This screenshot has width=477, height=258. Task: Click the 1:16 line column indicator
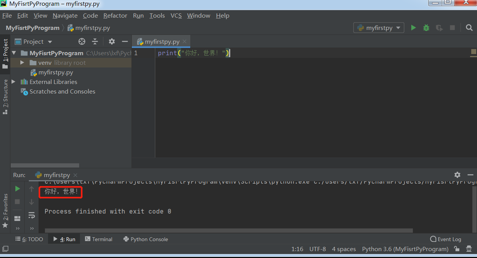click(x=297, y=249)
